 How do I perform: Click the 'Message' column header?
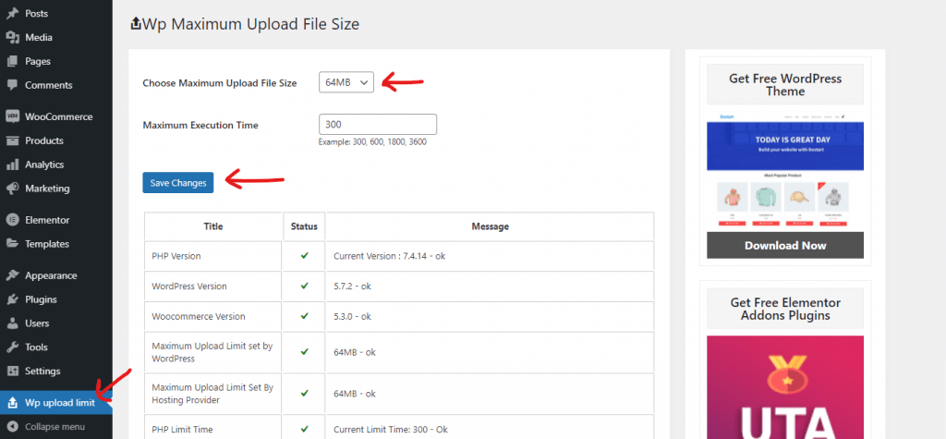coord(490,226)
